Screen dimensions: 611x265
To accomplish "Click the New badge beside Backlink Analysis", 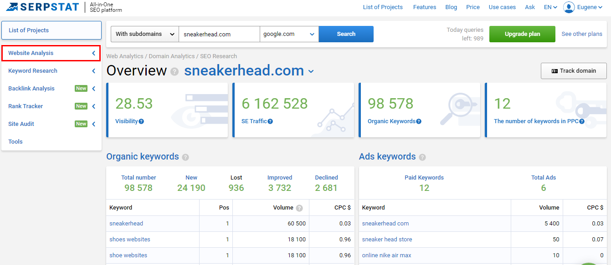I will click(81, 89).
